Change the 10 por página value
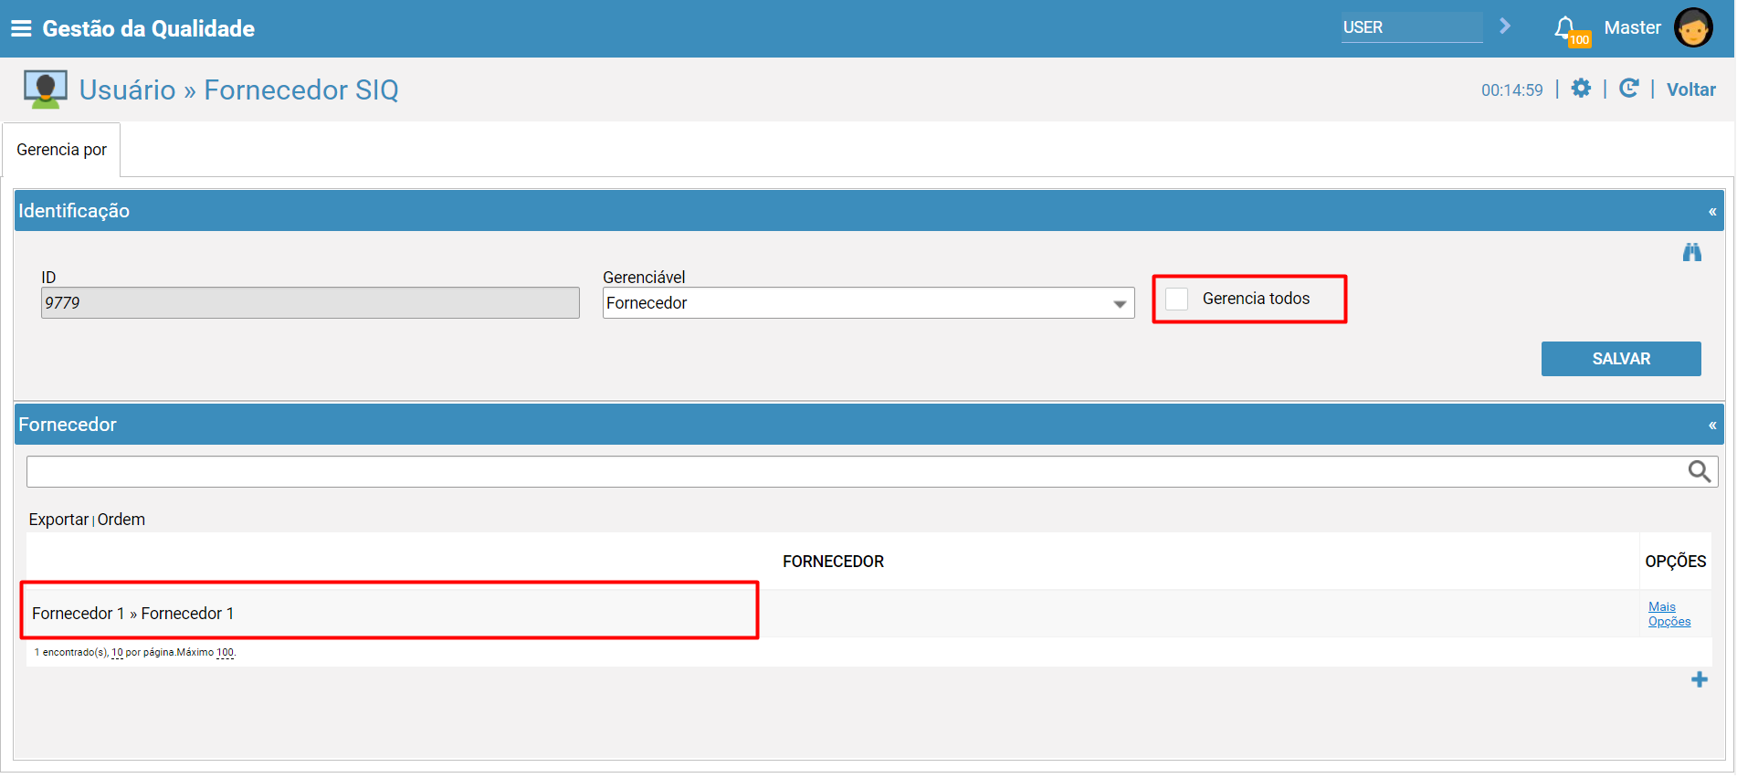1737x778 pixels. tap(117, 652)
